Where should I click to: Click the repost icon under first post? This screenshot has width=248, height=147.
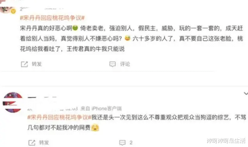(24, 64)
